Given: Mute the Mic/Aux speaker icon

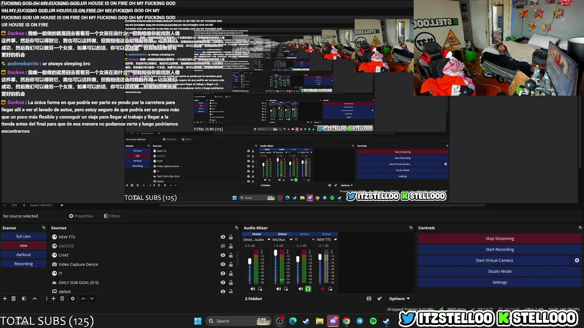Looking at the screenshot, I should point(278,289).
